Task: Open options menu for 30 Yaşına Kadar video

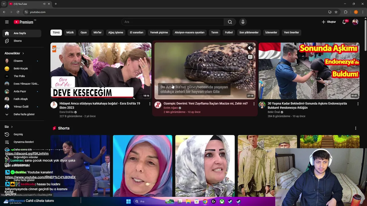Action: tap(358, 104)
